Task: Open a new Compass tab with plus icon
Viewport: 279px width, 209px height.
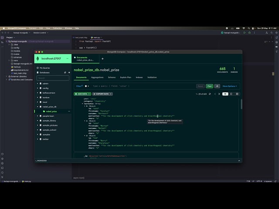Action: click(x=102, y=59)
